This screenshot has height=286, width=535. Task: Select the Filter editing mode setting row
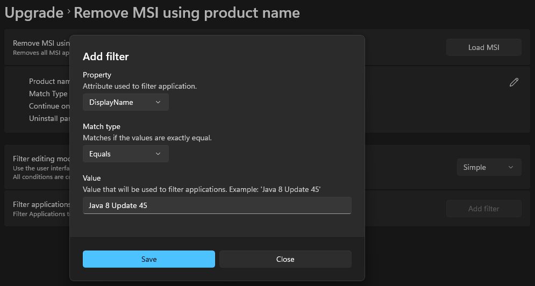tap(41, 160)
